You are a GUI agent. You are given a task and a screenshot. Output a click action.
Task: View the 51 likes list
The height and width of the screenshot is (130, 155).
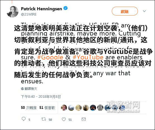point(47,108)
